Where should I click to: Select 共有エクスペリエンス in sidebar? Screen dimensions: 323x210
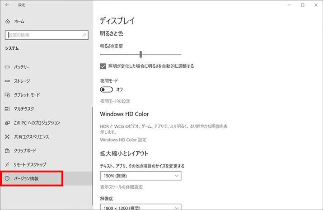click(x=31, y=136)
